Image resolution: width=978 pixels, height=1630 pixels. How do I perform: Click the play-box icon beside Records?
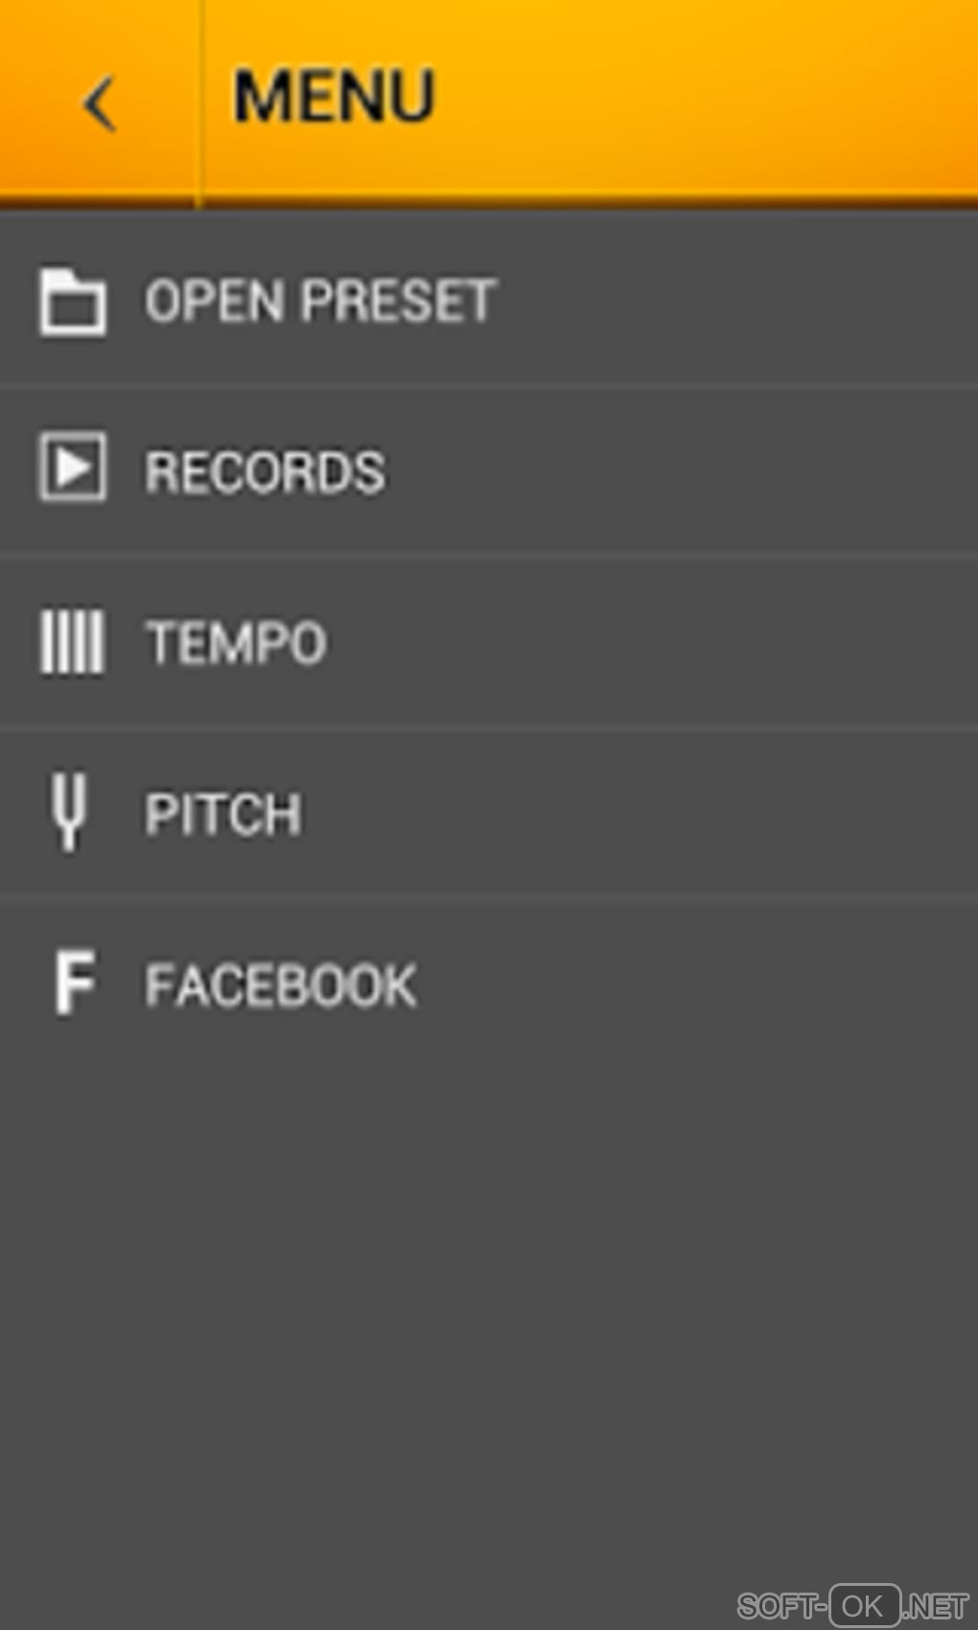coord(72,467)
